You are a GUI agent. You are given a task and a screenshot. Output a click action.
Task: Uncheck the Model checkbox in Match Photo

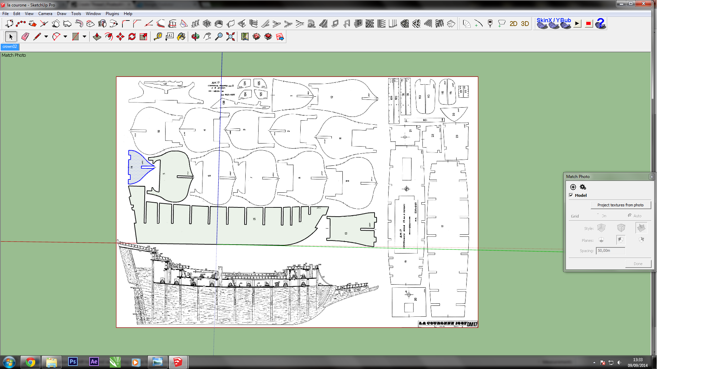[x=571, y=195]
